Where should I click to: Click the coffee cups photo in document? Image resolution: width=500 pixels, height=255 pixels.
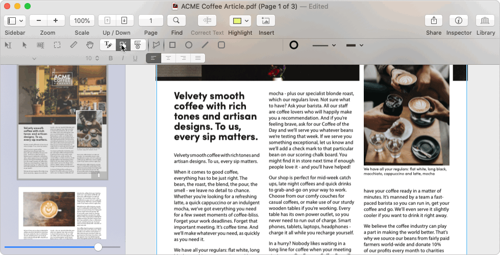tap(407, 115)
